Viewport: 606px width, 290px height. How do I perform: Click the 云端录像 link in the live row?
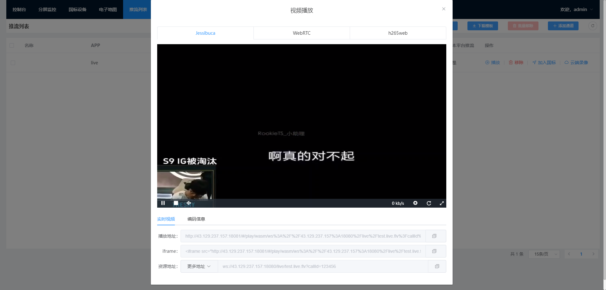[576, 62]
